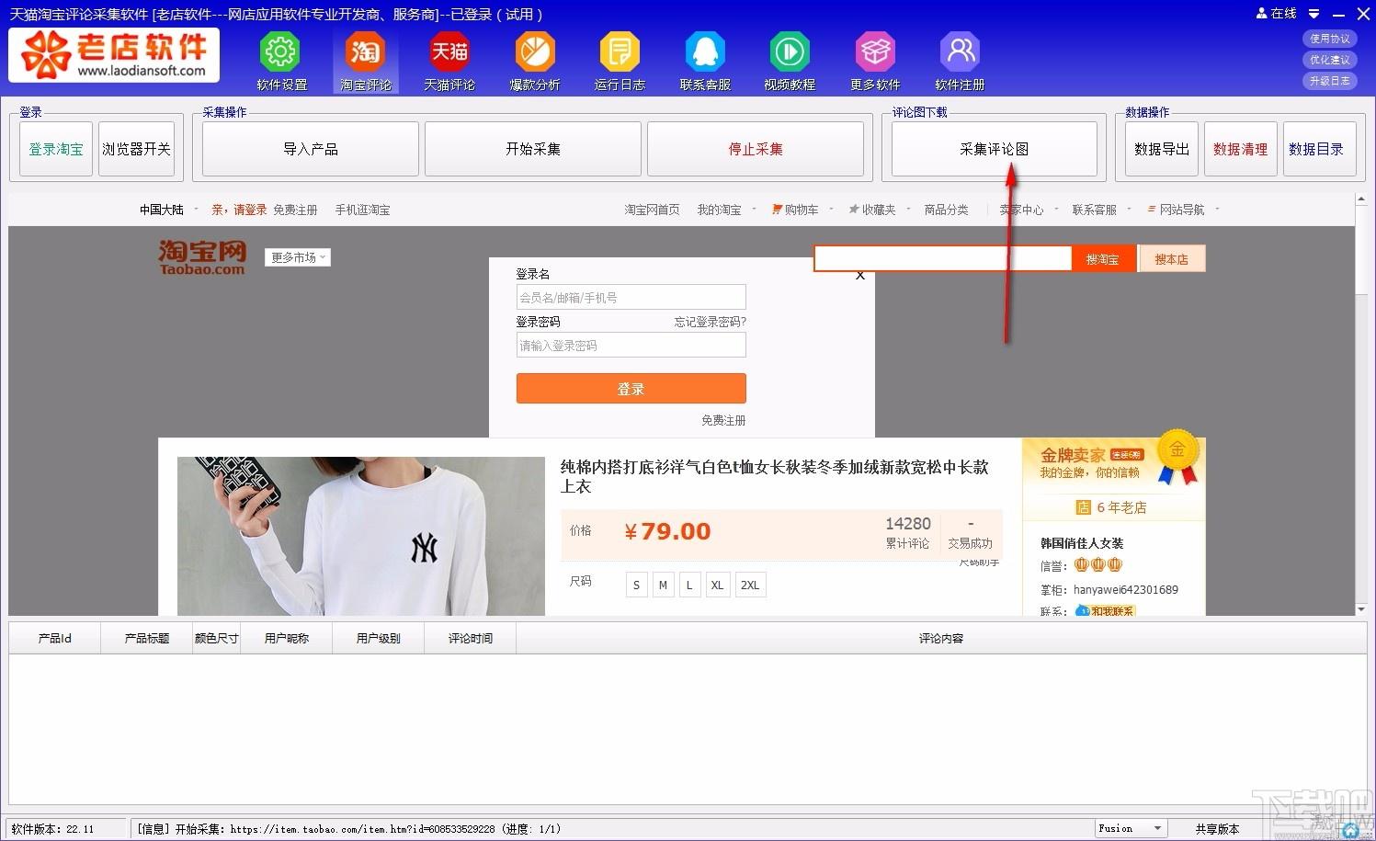1376x841 pixels.
Task: Expand the 我的淘宝 menu
Action: click(x=726, y=210)
